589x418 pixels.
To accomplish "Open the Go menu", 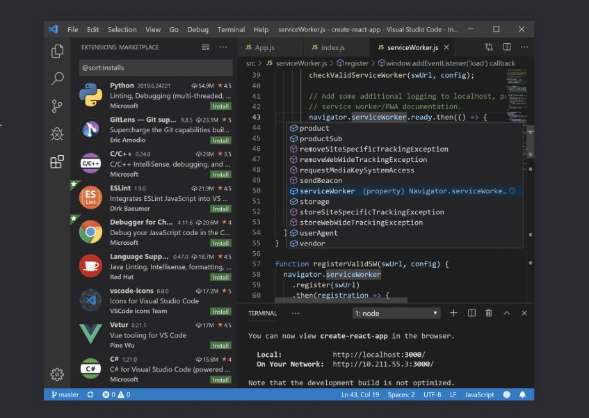I will pos(174,29).
